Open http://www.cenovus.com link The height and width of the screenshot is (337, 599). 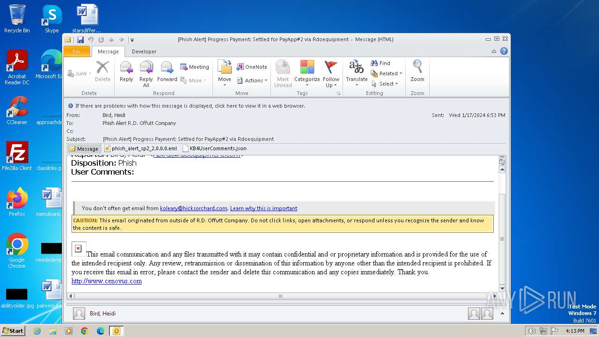pos(107,281)
